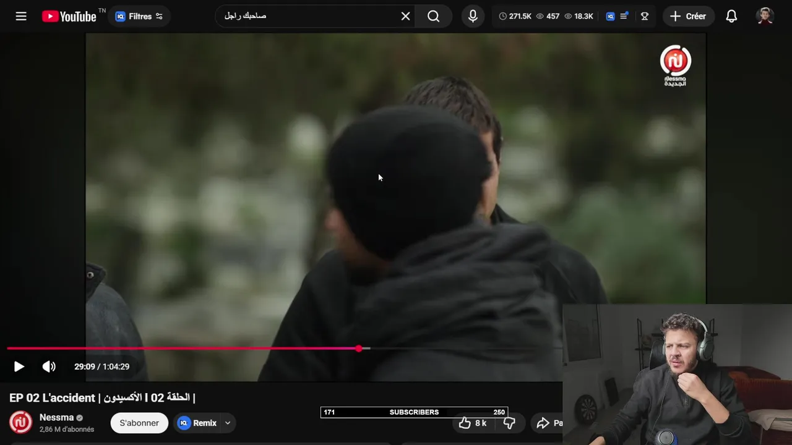Open the Nessma channel name link
This screenshot has height=445, width=792.
56,417
